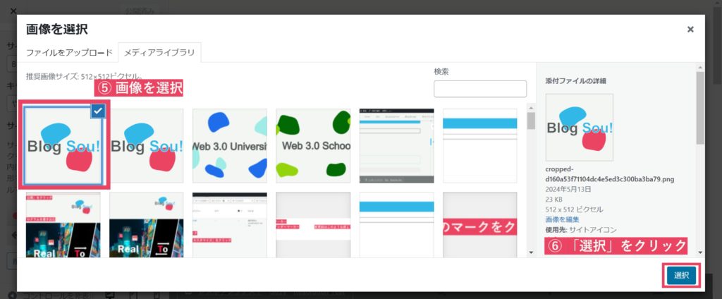
Task: Pick the Web 3.0 School green thumbnail
Action: pos(313,146)
